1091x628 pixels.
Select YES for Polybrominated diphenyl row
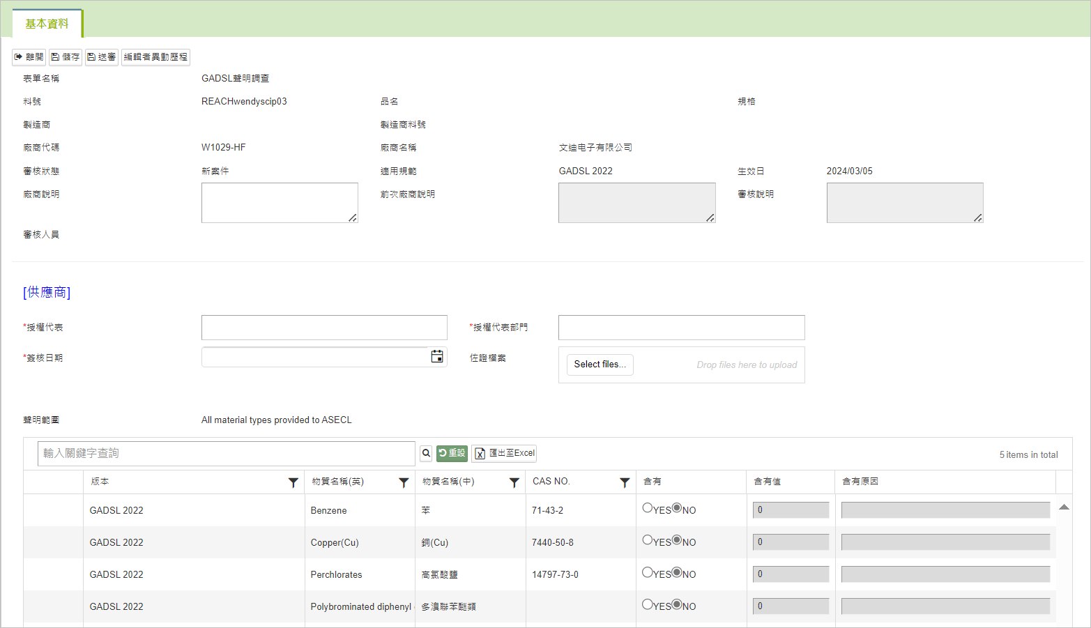[648, 604]
